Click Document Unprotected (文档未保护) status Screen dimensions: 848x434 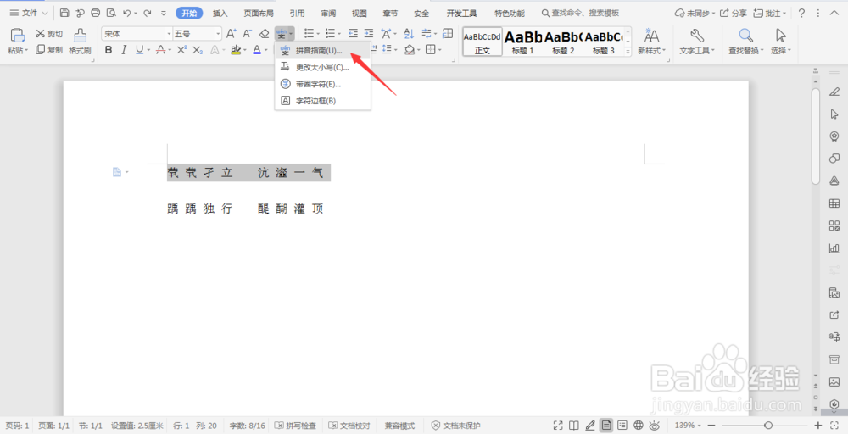(456, 426)
